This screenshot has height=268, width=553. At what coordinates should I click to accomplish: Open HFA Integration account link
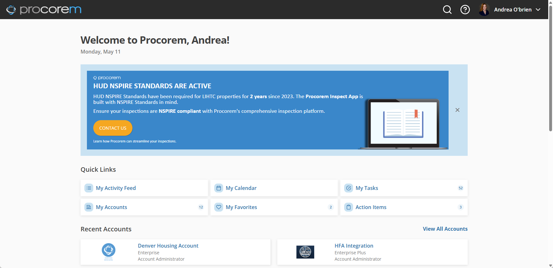[354, 246]
